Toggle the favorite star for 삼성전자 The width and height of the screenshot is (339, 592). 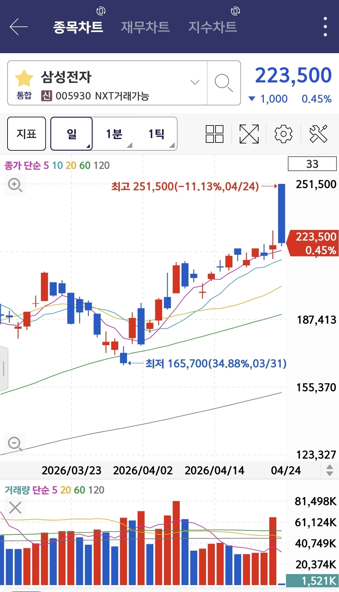click(x=24, y=78)
